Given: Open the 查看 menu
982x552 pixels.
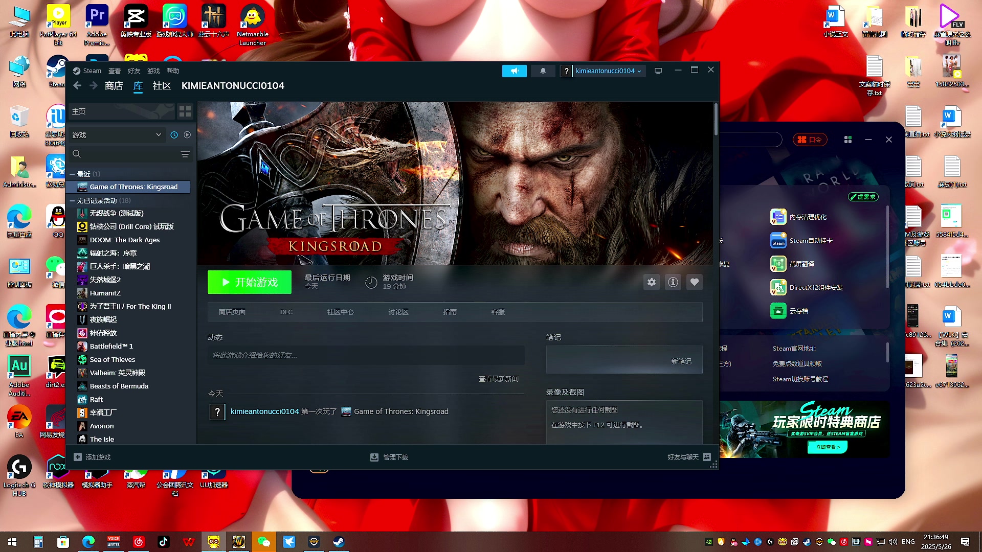Looking at the screenshot, I should (115, 71).
